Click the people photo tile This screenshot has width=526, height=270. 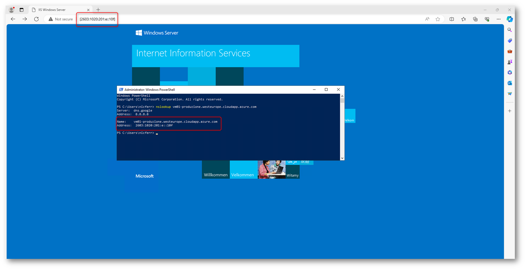[272, 169]
